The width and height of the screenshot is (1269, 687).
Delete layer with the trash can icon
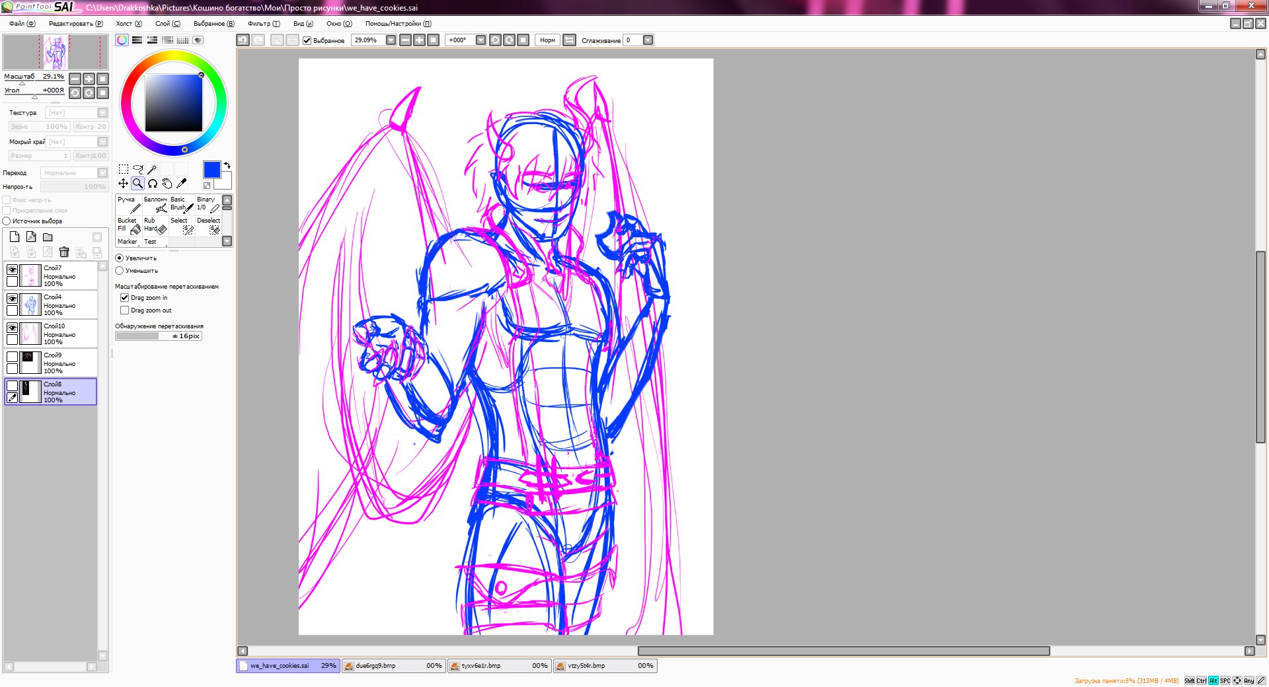click(x=64, y=252)
